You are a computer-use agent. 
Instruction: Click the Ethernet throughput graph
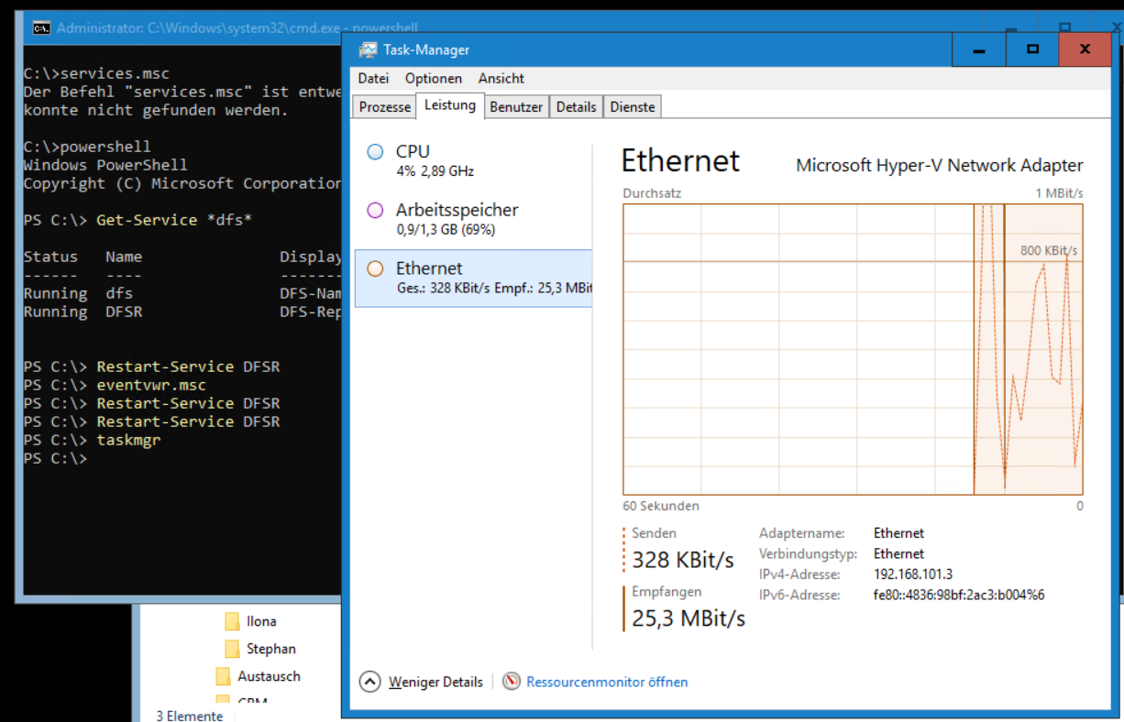pyautogui.click(x=853, y=349)
